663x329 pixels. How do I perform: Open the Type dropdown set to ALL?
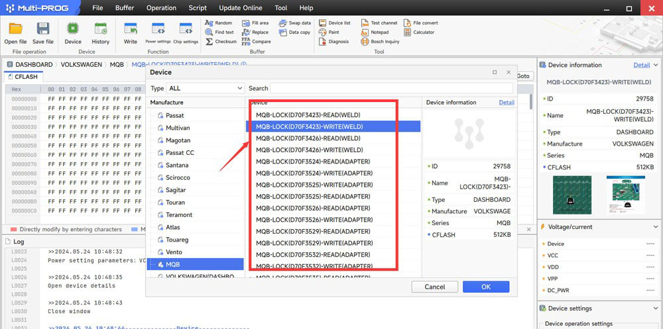(x=204, y=88)
